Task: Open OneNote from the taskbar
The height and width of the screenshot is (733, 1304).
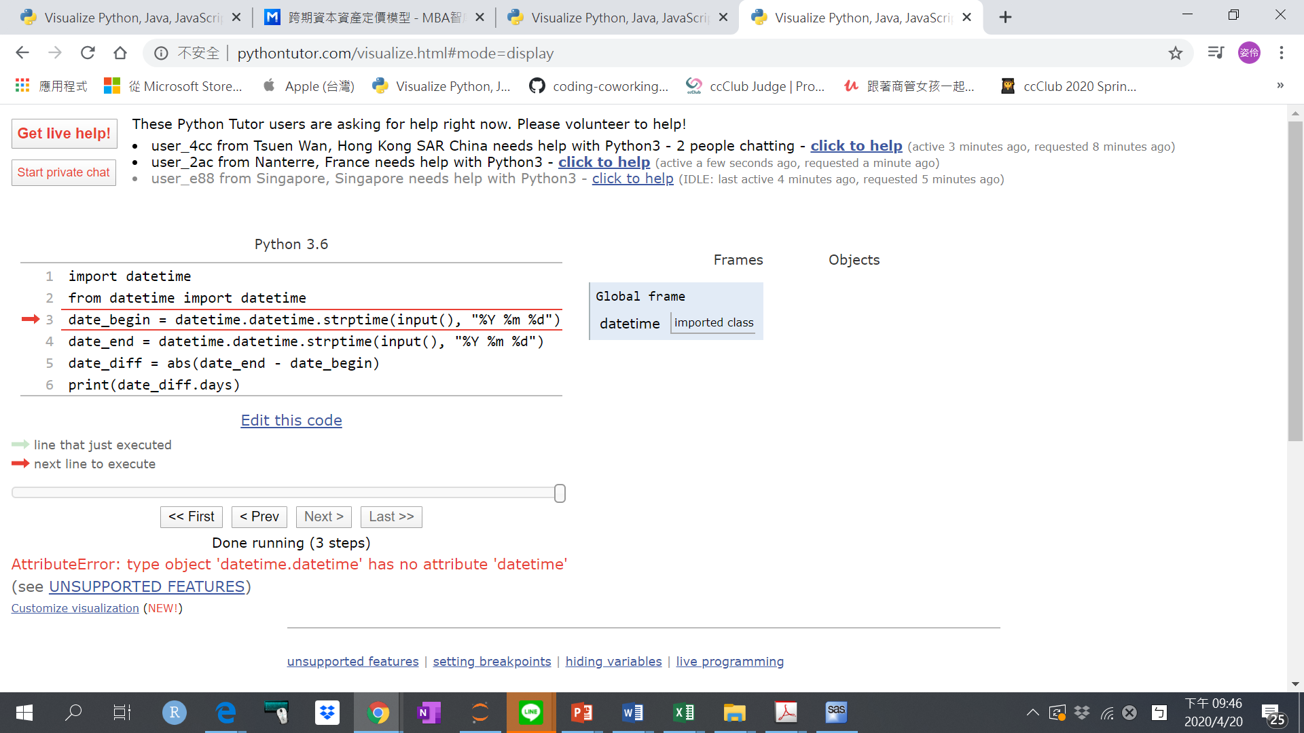Action: [429, 712]
